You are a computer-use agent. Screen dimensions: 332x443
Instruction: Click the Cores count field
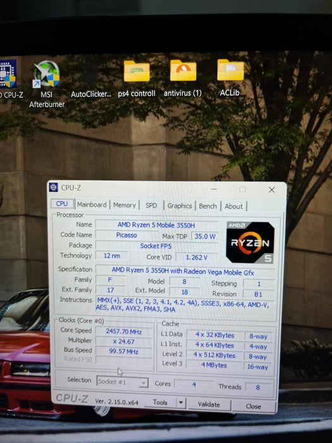click(194, 384)
